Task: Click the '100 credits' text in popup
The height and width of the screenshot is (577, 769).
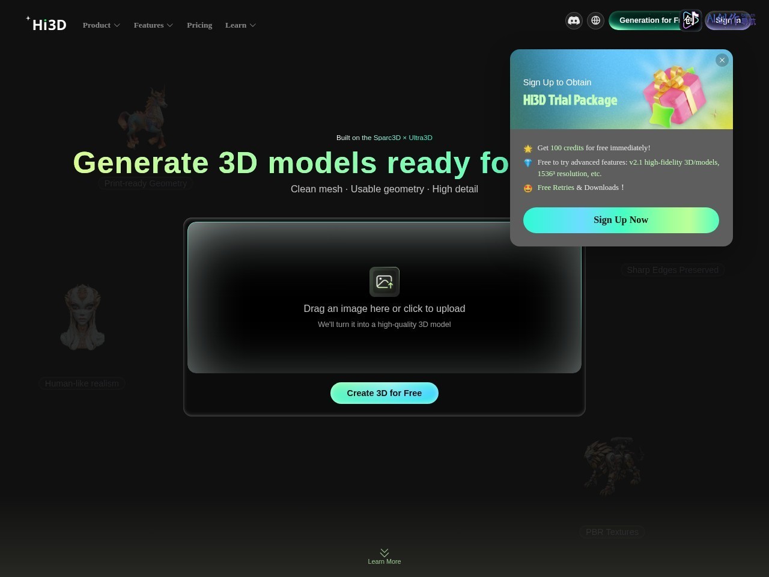Action: coord(567,148)
